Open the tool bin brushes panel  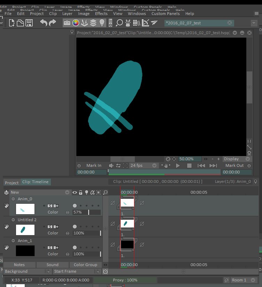tap(84, 23)
